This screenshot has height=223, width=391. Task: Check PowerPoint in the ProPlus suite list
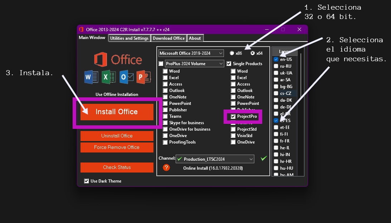coord(165,103)
